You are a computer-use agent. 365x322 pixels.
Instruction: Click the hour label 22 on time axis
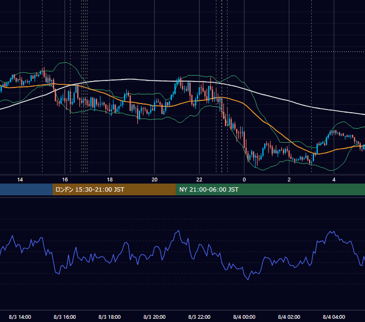[200, 180]
